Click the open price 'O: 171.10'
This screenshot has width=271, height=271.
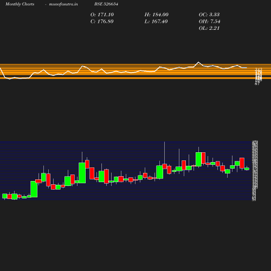click(102, 15)
